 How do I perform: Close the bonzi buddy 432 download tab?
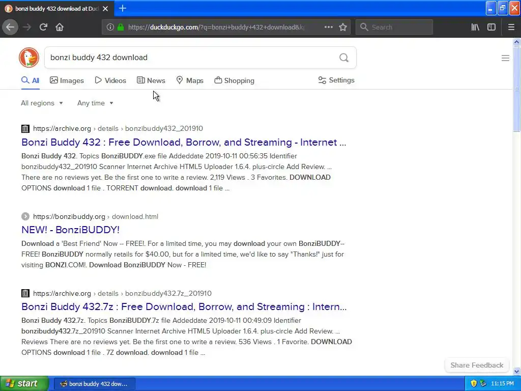(x=105, y=9)
